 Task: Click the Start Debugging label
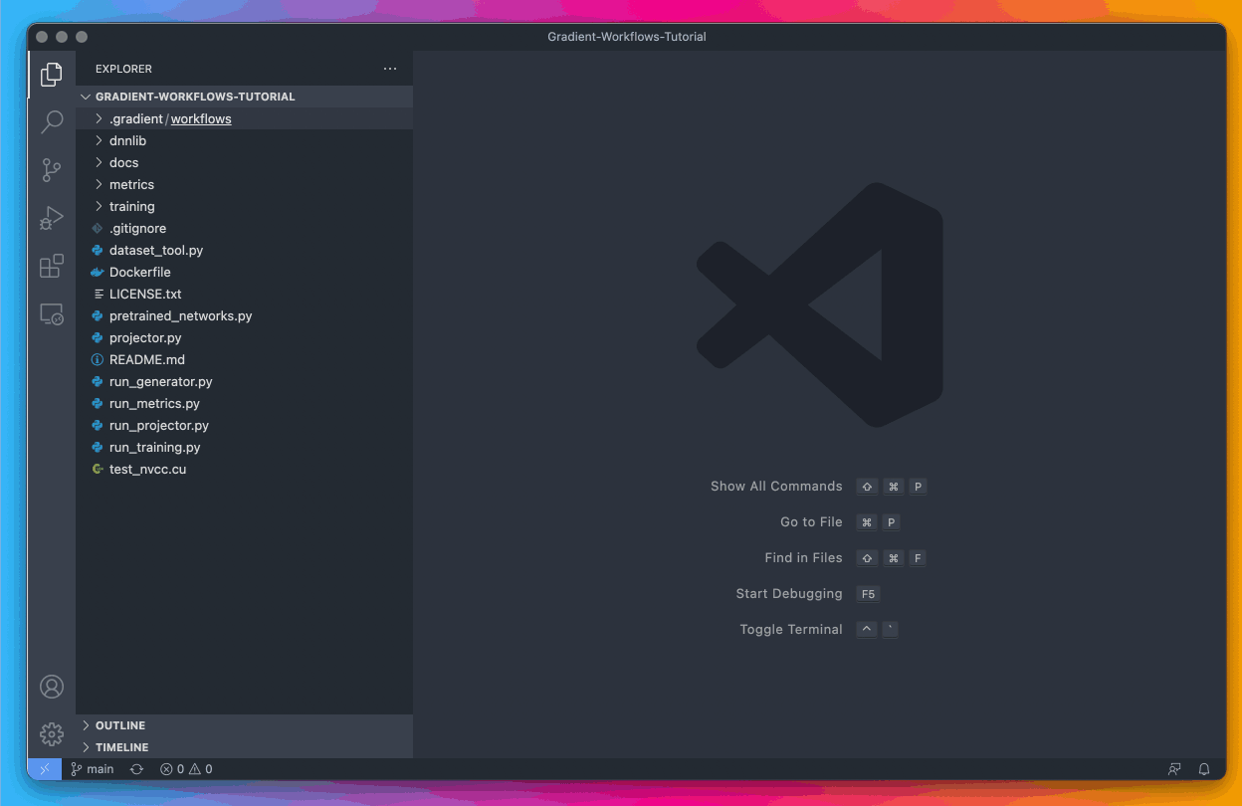tap(789, 594)
